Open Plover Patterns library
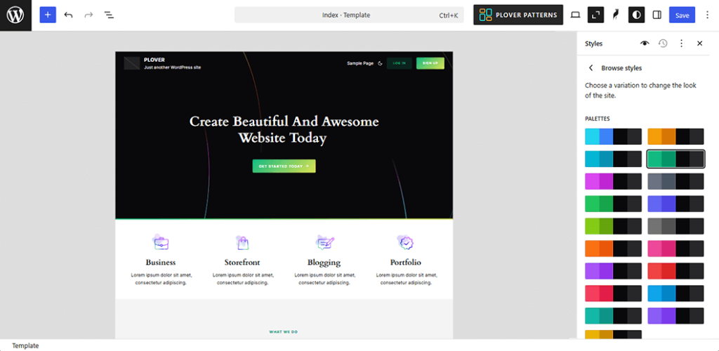The width and height of the screenshot is (719, 351). click(518, 15)
